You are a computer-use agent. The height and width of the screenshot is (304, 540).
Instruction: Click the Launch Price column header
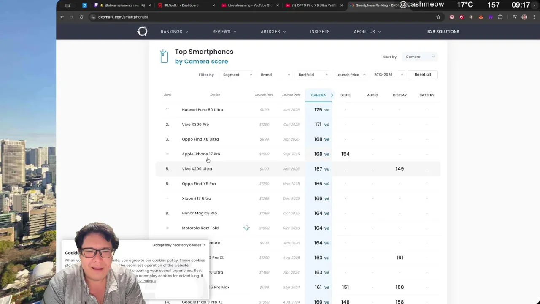tap(264, 95)
